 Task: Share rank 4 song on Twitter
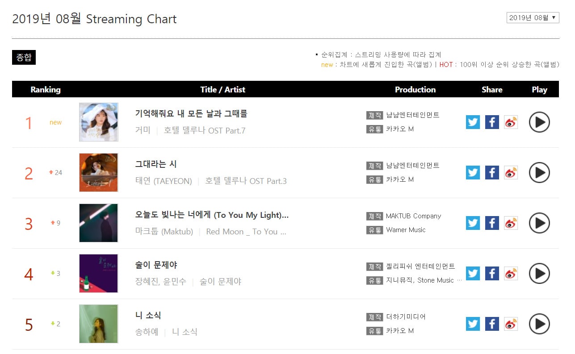click(473, 273)
